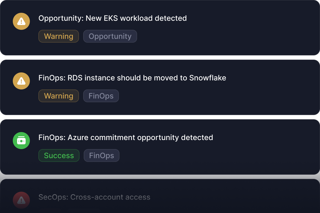Select the Opportunity tag badge
This screenshot has height=213, width=320.
coord(110,36)
